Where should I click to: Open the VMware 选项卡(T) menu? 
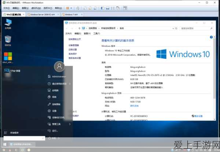point(48,8)
